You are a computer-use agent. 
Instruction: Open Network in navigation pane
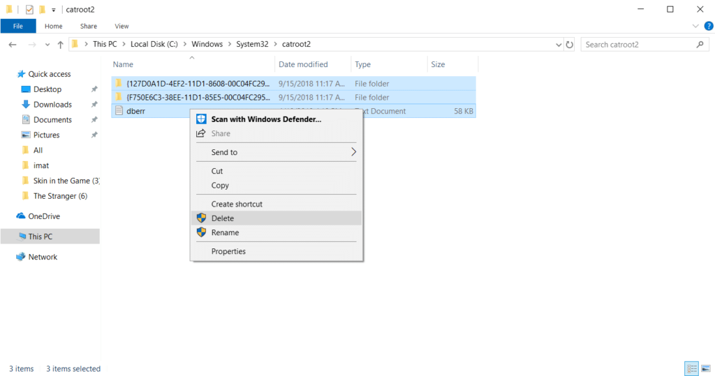tap(43, 257)
